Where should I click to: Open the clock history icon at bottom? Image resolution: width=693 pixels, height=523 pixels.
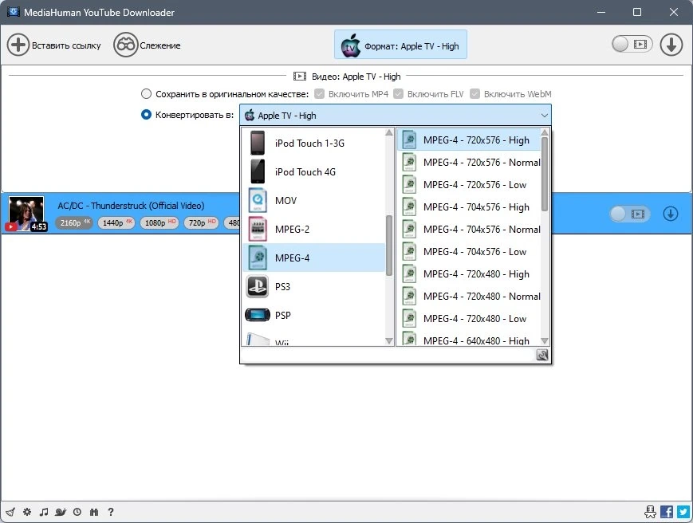coord(77,512)
